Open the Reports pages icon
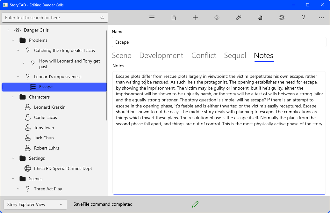The width and height of the screenshot is (330, 213). click(x=260, y=18)
